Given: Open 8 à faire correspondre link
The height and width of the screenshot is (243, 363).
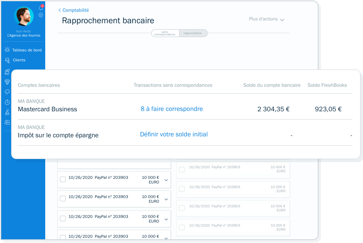Looking at the screenshot, I should coord(172,109).
